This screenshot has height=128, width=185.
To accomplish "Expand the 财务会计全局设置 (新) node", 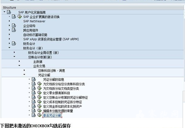I will point(14,52).
